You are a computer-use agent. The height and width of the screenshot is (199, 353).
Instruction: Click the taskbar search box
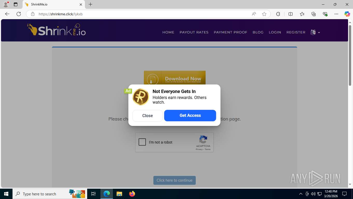[50, 194]
